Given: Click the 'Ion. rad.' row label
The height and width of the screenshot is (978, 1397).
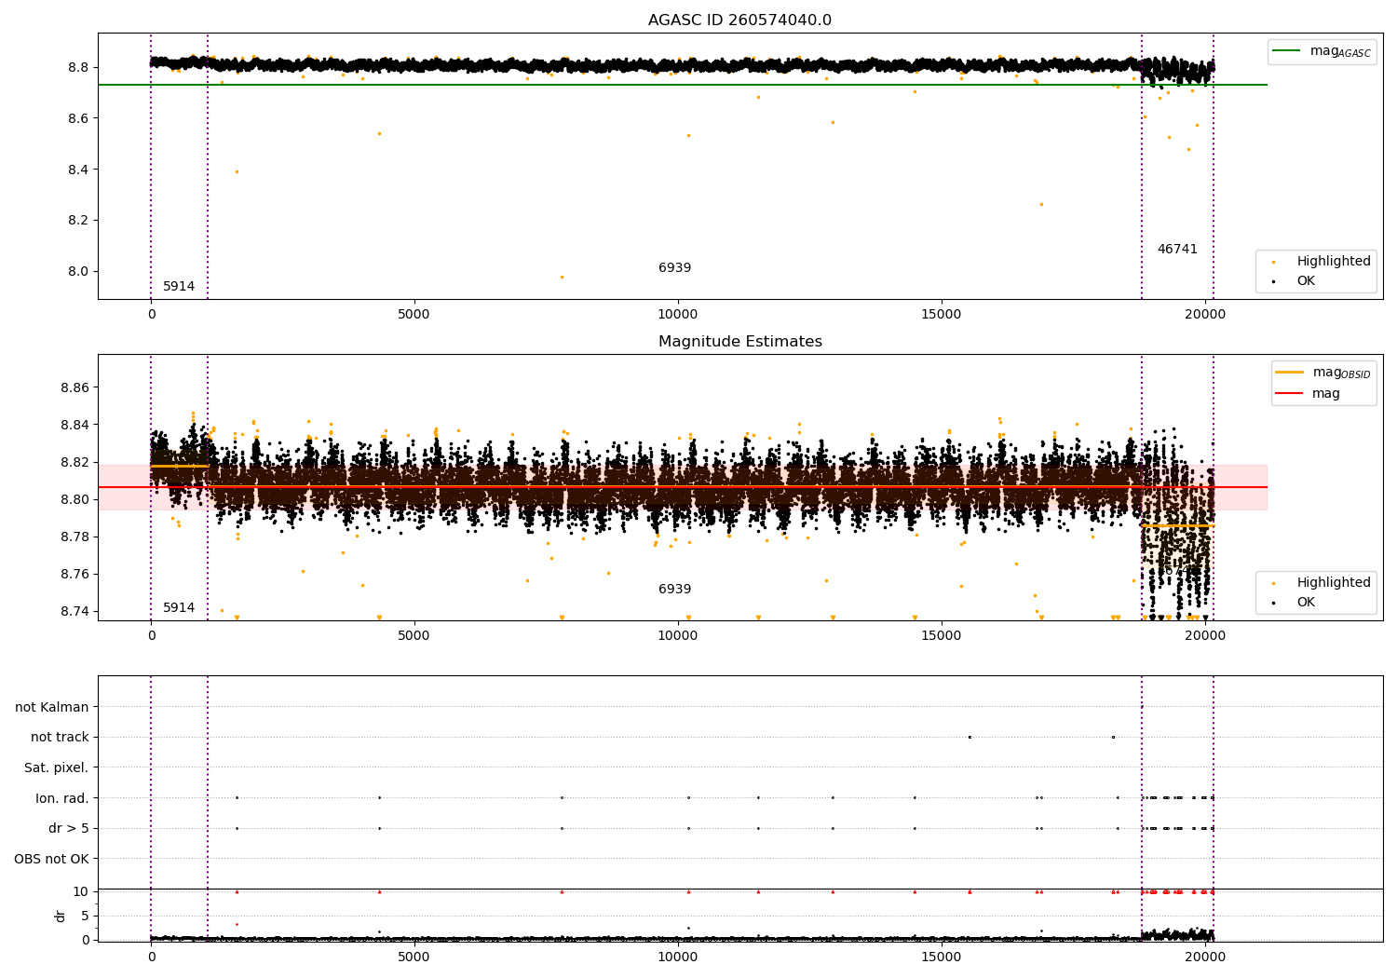Looking at the screenshot, I should click(x=61, y=798).
